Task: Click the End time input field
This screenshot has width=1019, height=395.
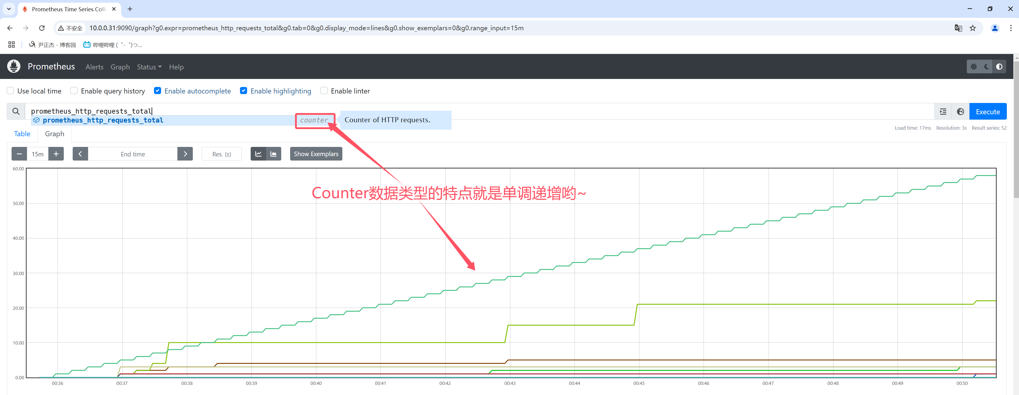Action: [133, 154]
